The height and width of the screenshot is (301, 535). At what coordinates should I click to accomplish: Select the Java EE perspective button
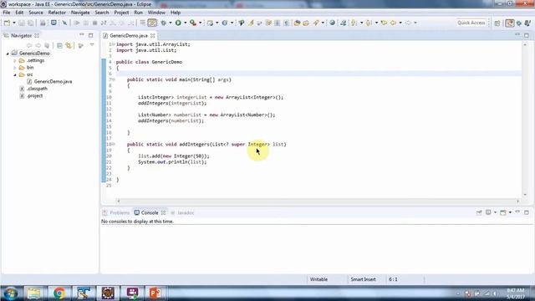click(x=510, y=23)
